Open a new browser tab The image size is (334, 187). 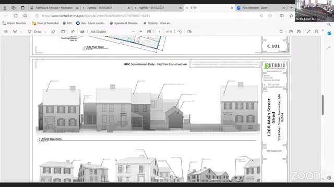coord(291,8)
